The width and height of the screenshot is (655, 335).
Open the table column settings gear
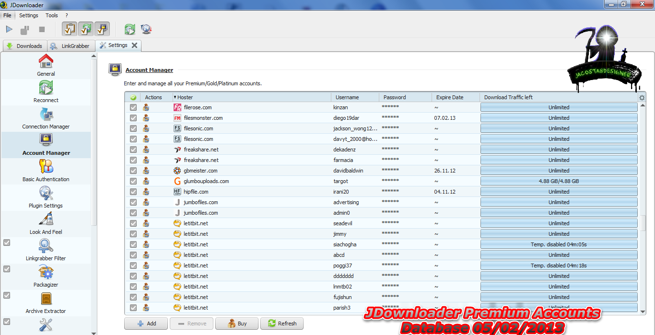pyautogui.click(x=642, y=97)
